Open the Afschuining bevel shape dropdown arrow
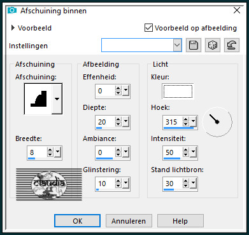Viewport: 249px width, 235px height. point(57,98)
